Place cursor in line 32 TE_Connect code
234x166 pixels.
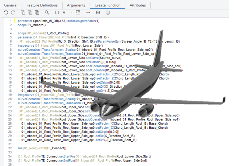[x=42, y=148]
